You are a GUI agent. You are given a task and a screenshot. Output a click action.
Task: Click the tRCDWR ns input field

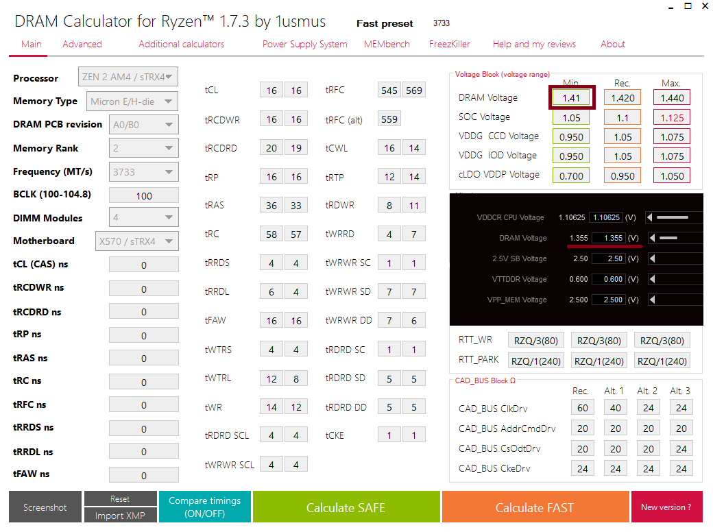(144, 289)
